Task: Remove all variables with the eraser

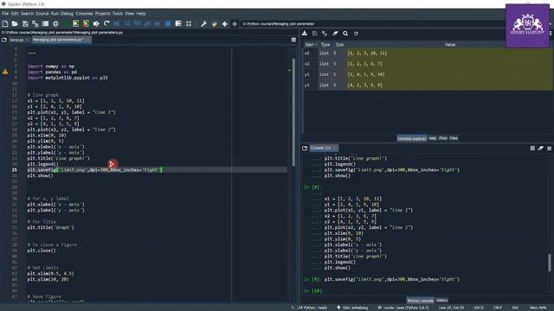Action: click(x=335, y=34)
